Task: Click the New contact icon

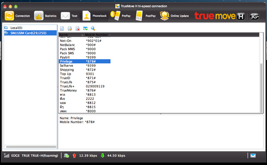Action: click(x=62, y=28)
